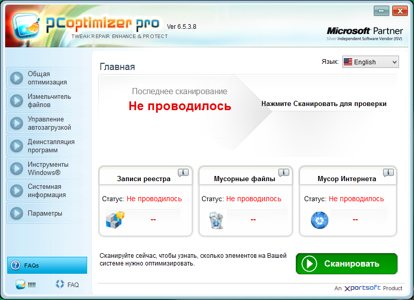Click the blue FAQs button
This screenshot has height=300, width=414.
(x=47, y=266)
